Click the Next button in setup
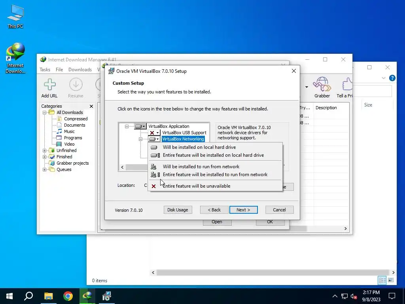Screen dimensions: 405x304 pyautogui.click(x=243, y=210)
